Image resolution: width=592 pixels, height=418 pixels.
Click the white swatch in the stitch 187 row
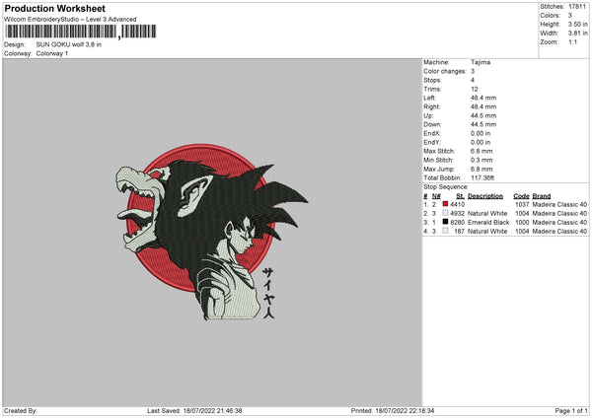click(x=445, y=231)
